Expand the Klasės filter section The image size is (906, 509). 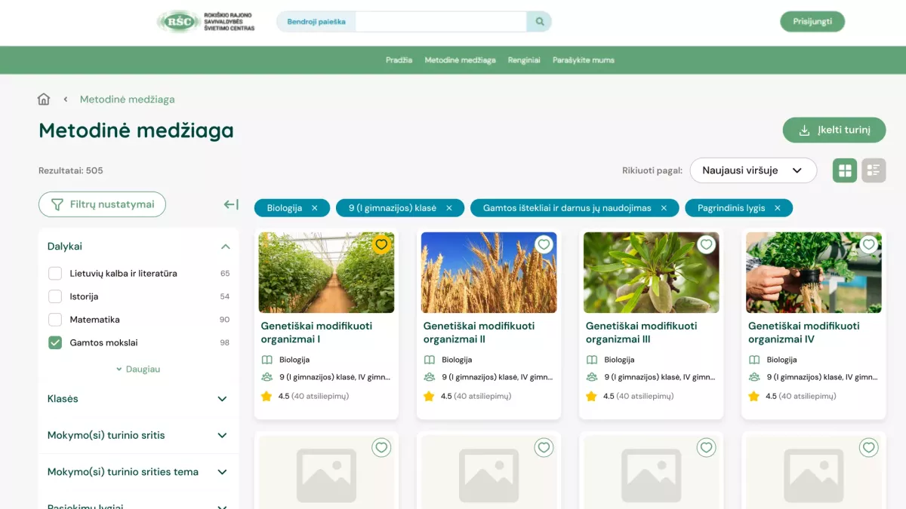click(222, 399)
